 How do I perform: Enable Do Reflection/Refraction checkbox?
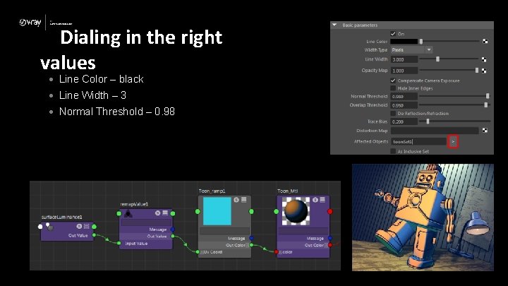pyautogui.click(x=393, y=114)
